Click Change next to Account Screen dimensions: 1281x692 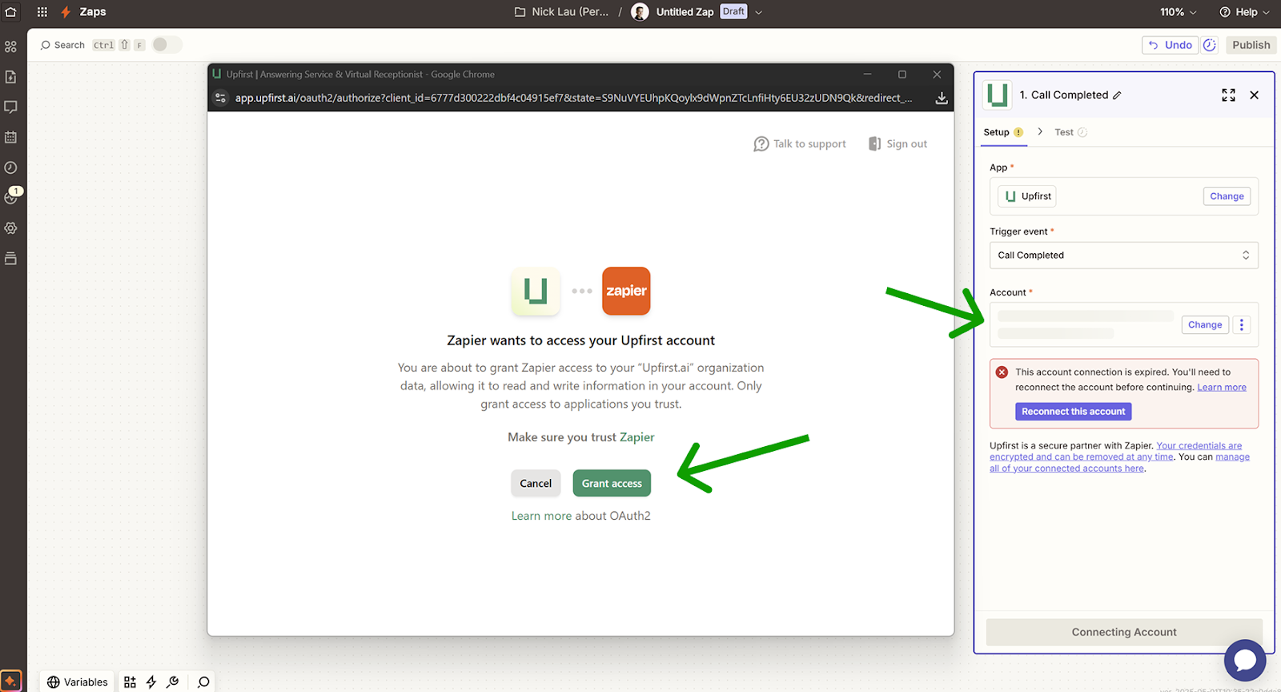coord(1205,324)
